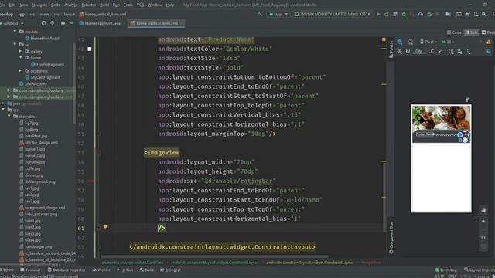Click the default margins 0dp field
Screen dimensions: 495x278
pos(418,52)
